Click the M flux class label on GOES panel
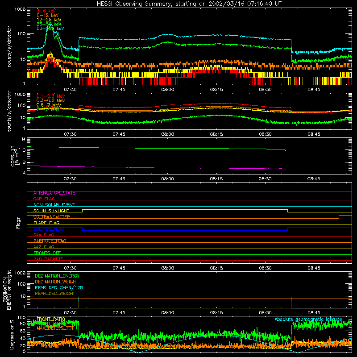357x357 pixels. click(x=24, y=139)
